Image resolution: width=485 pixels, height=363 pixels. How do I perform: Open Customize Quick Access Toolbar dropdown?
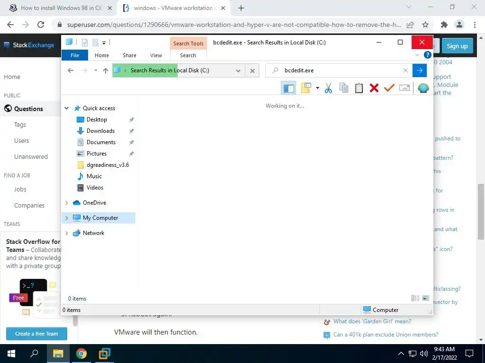(x=104, y=43)
